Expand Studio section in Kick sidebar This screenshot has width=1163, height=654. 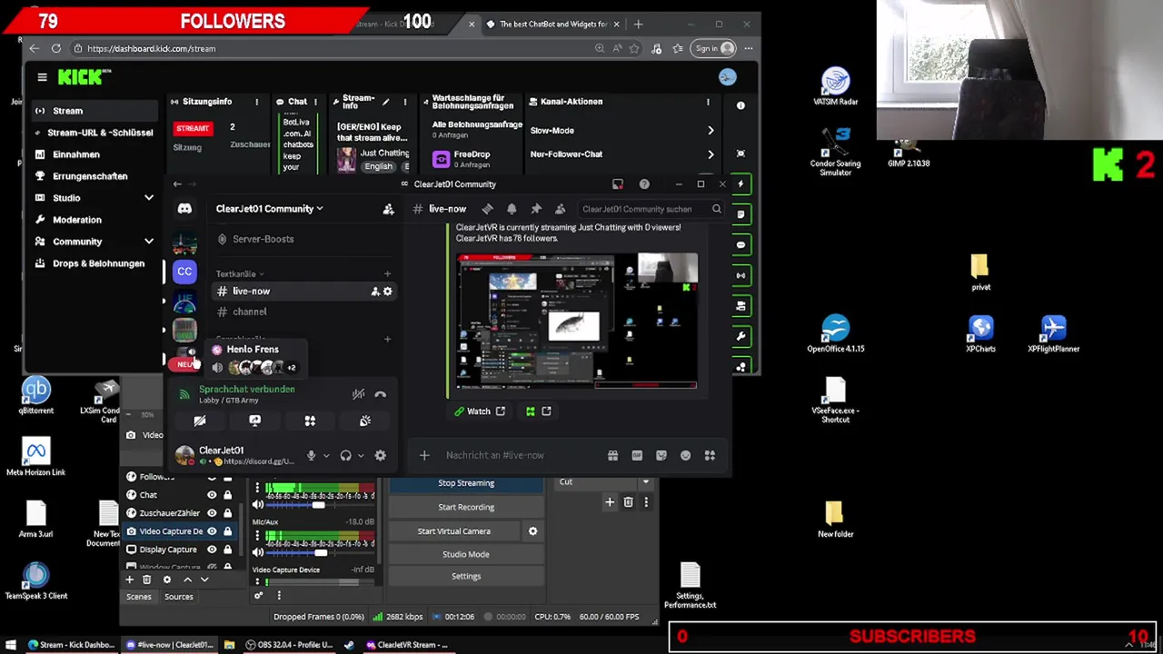pyautogui.click(x=149, y=198)
